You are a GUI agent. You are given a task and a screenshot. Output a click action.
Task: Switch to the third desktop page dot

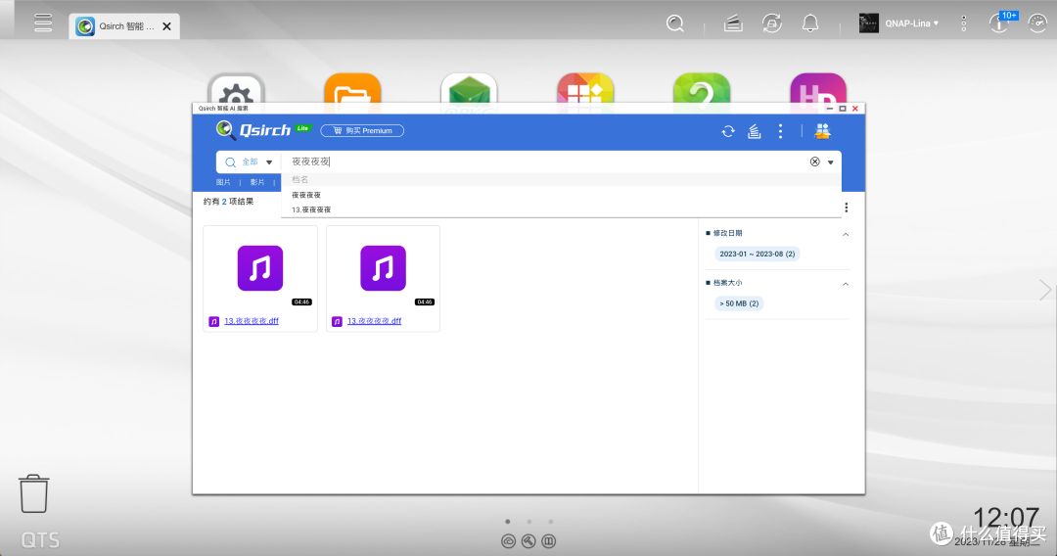pos(551,522)
